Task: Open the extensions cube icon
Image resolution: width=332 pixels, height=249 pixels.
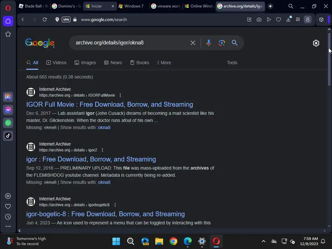Action: click(x=321, y=19)
